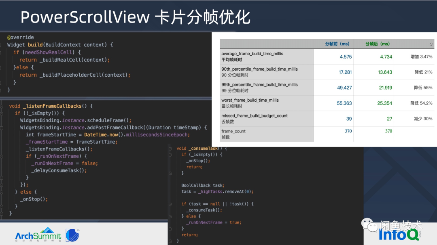Screen dimensions: 437x245
Task: Select the missed frame count 27
Action: (x=389, y=119)
